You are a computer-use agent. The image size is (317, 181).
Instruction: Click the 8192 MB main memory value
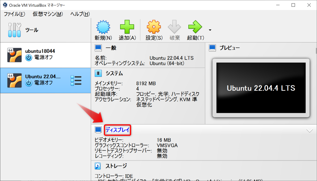click(x=146, y=83)
